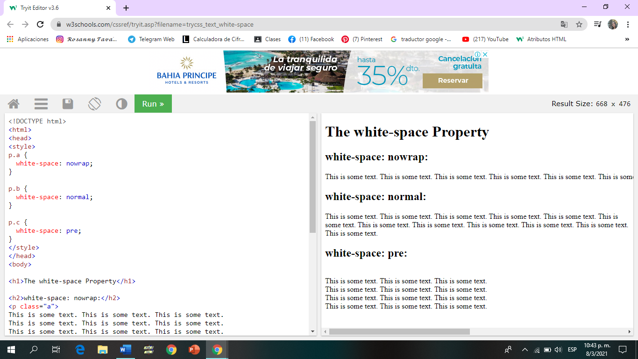Click the Chrome profile avatar
638x359 pixels.
pos(612,23)
